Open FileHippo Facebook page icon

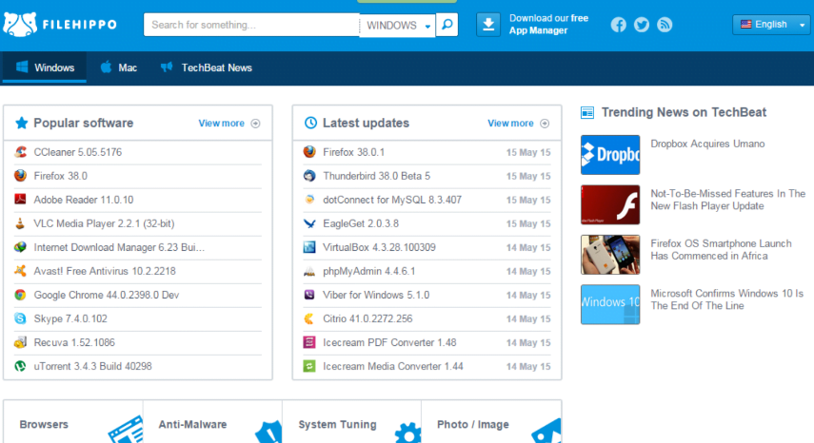(x=618, y=25)
